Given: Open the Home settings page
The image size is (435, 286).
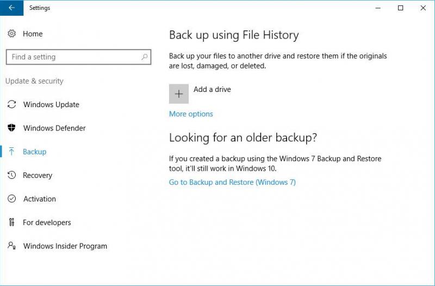Looking at the screenshot, I should [33, 34].
